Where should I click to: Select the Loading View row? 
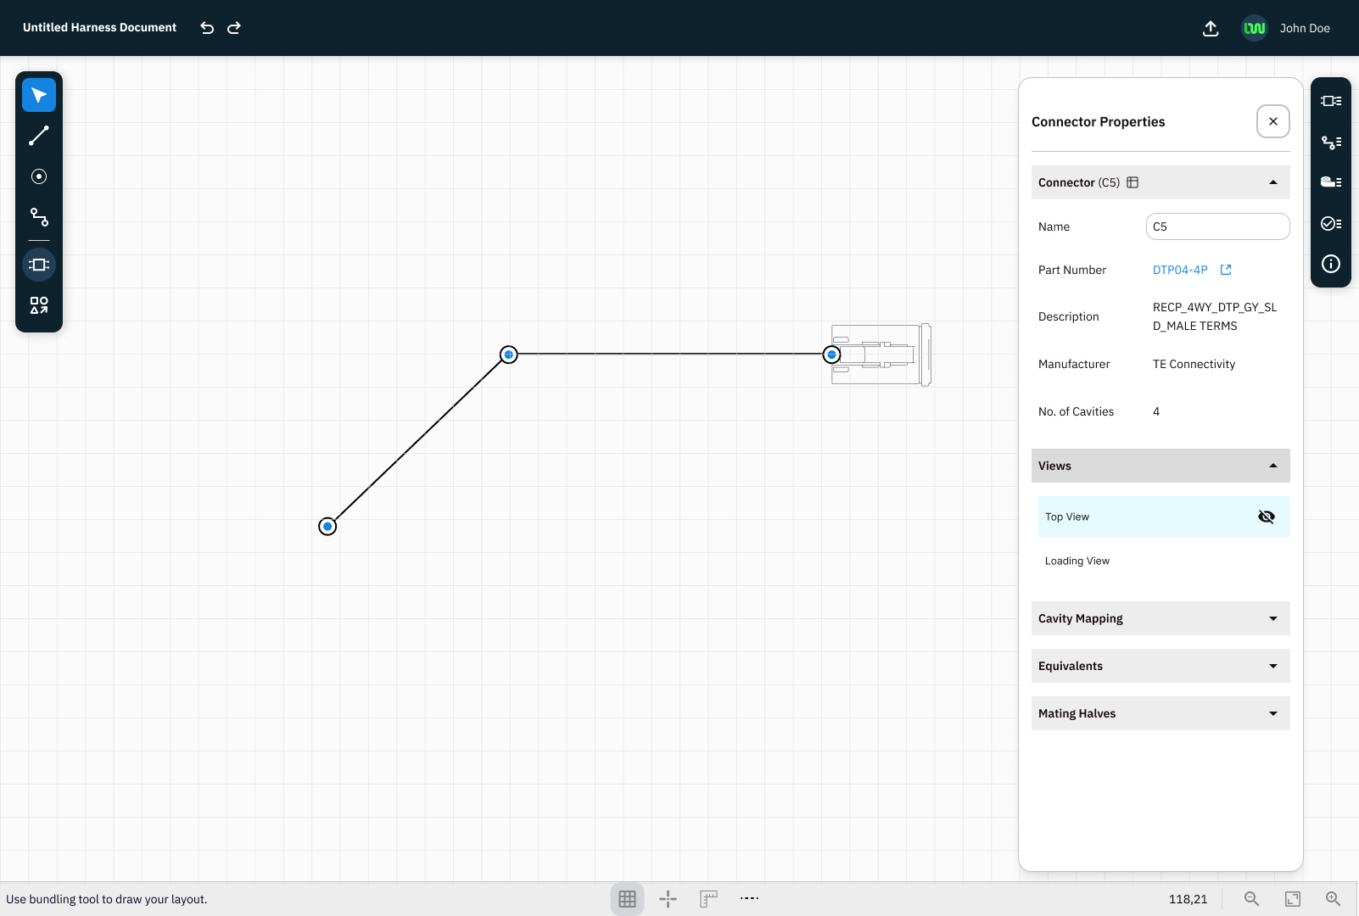(x=1164, y=561)
